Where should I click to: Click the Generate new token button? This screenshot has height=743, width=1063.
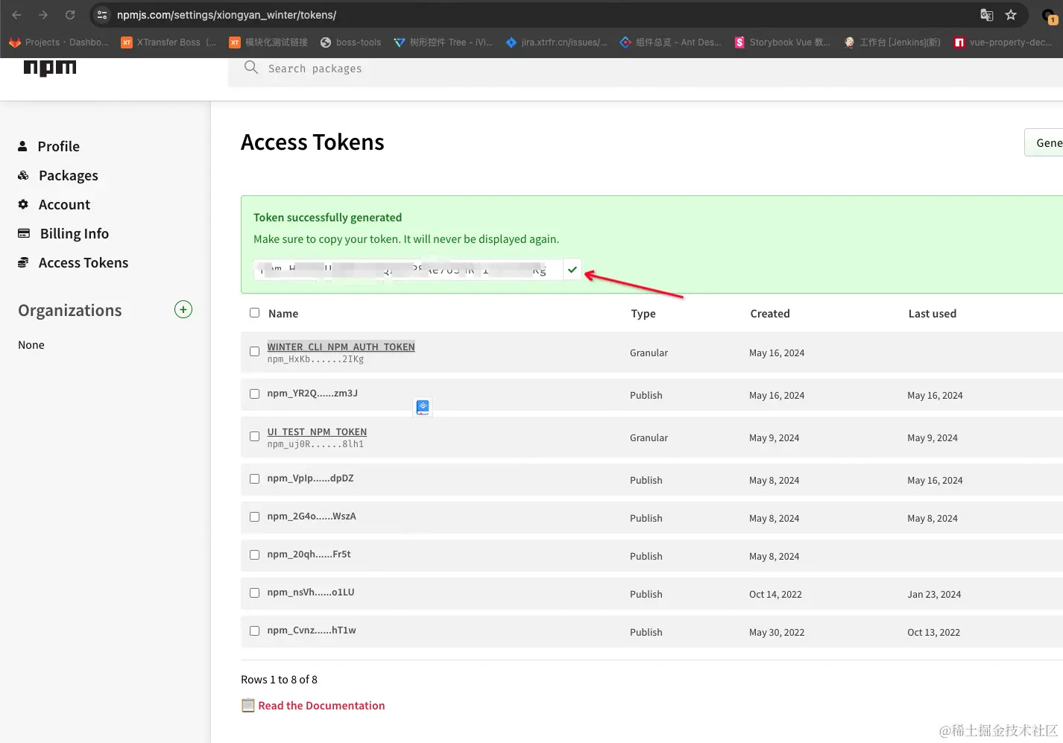click(x=1044, y=142)
